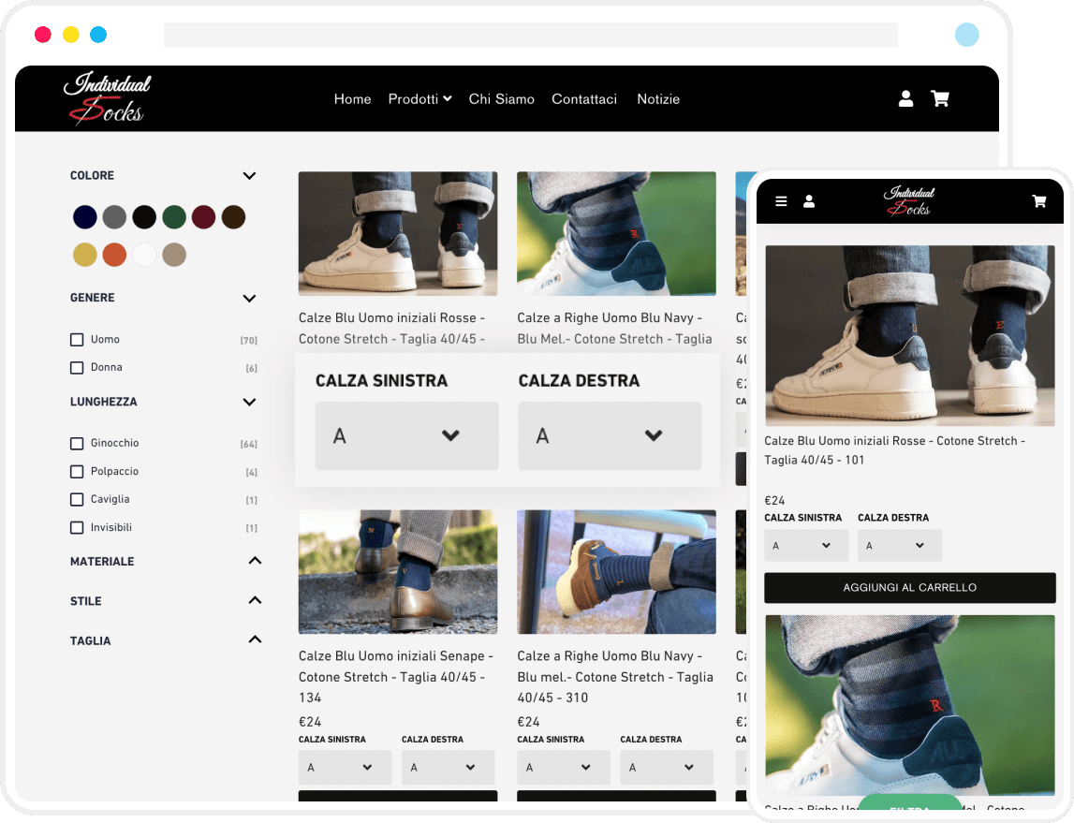Open the Calze Blu Uomo iniziali Rosse product photo
Screen dimensions: 1074x823
tap(397, 233)
